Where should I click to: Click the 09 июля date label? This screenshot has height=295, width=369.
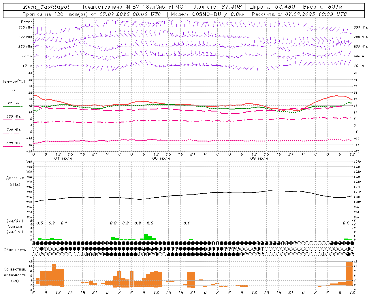tap(259, 158)
